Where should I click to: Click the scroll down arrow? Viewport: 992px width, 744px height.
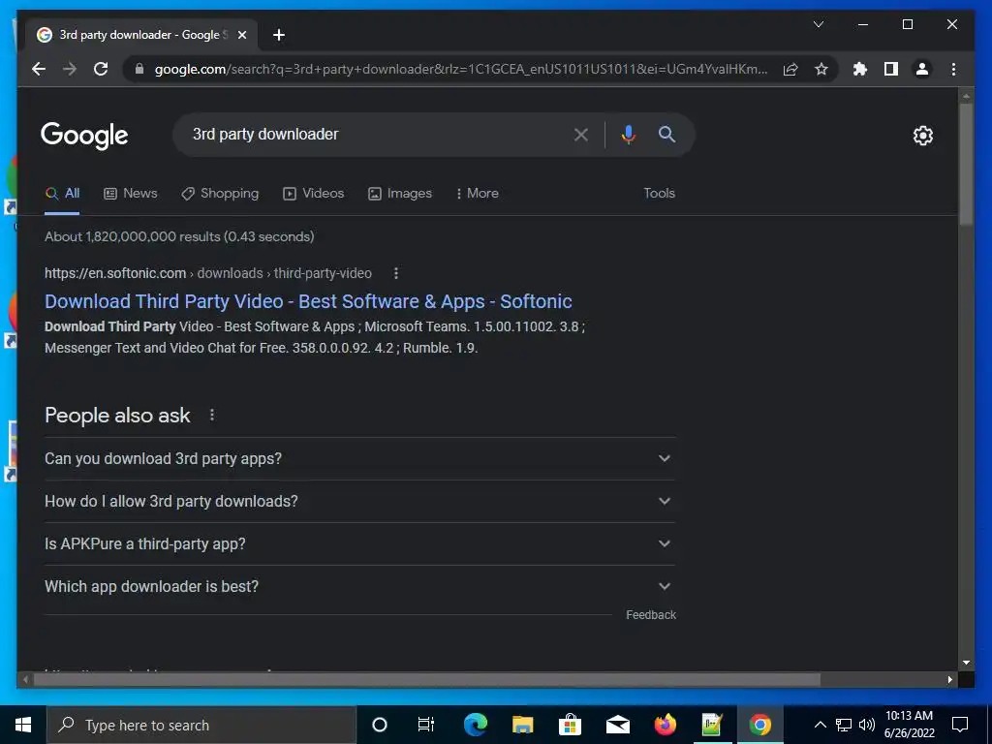(966, 663)
